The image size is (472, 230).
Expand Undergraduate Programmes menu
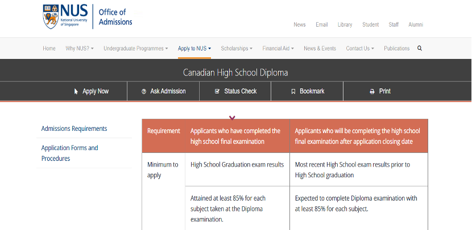[x=135, y=49]
